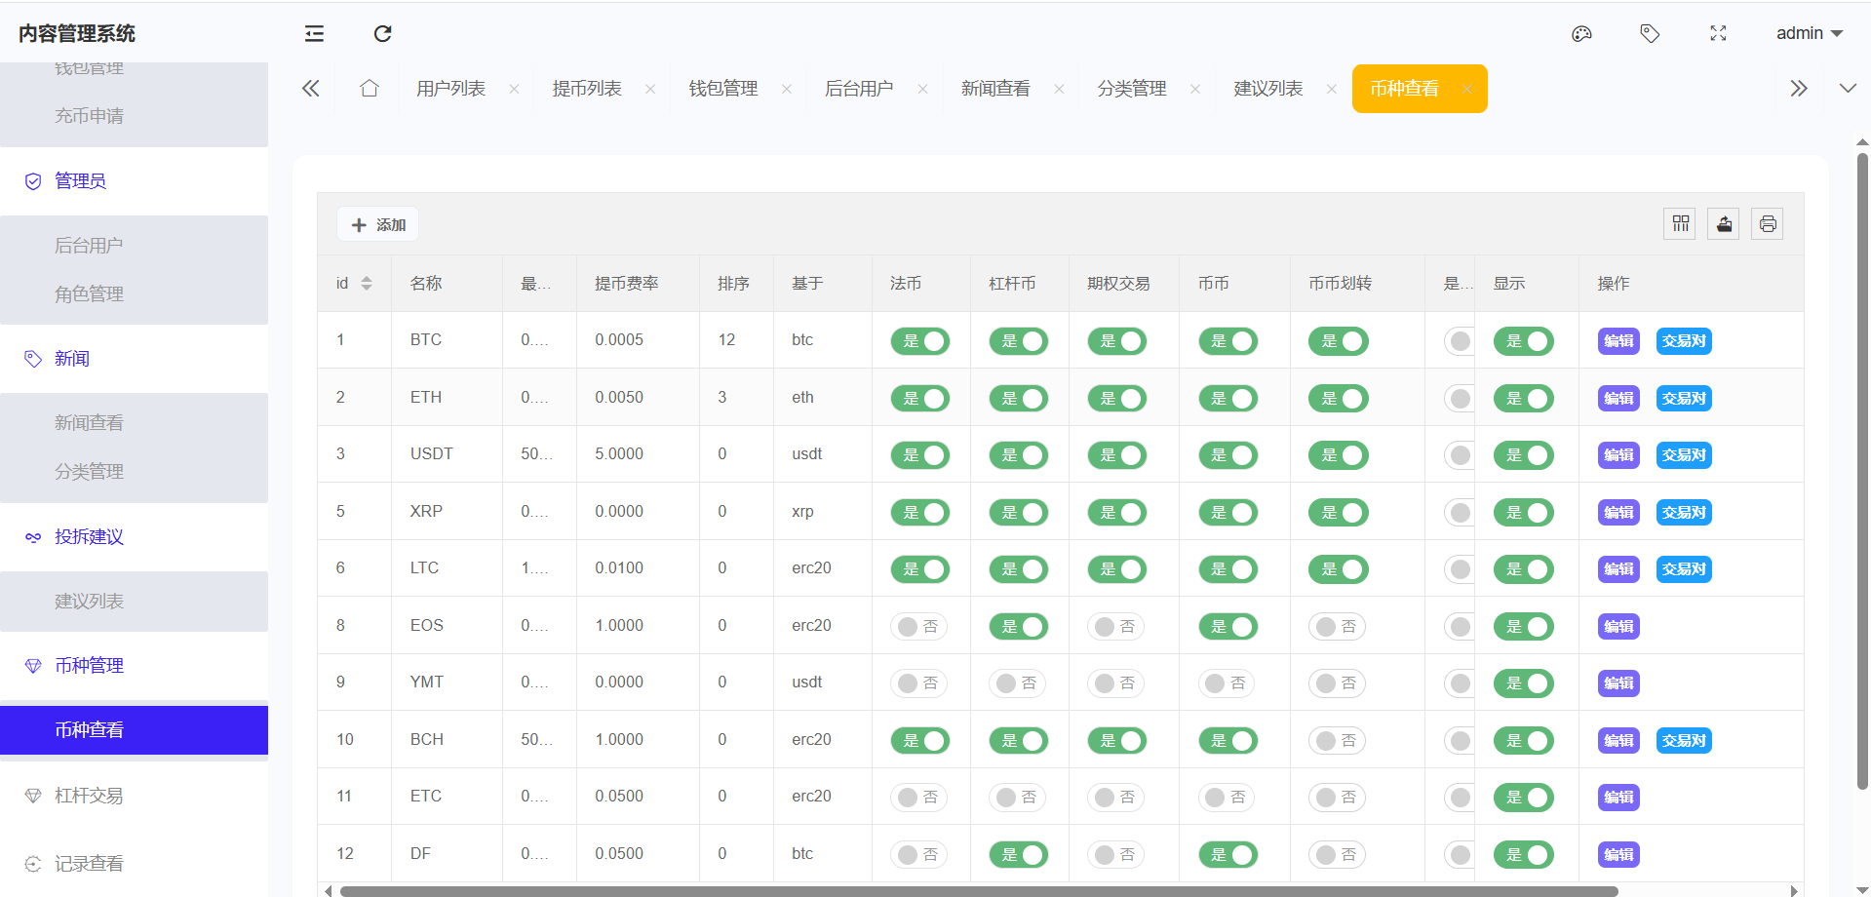Click the horizontal scrollbar under table

(975, 890)
